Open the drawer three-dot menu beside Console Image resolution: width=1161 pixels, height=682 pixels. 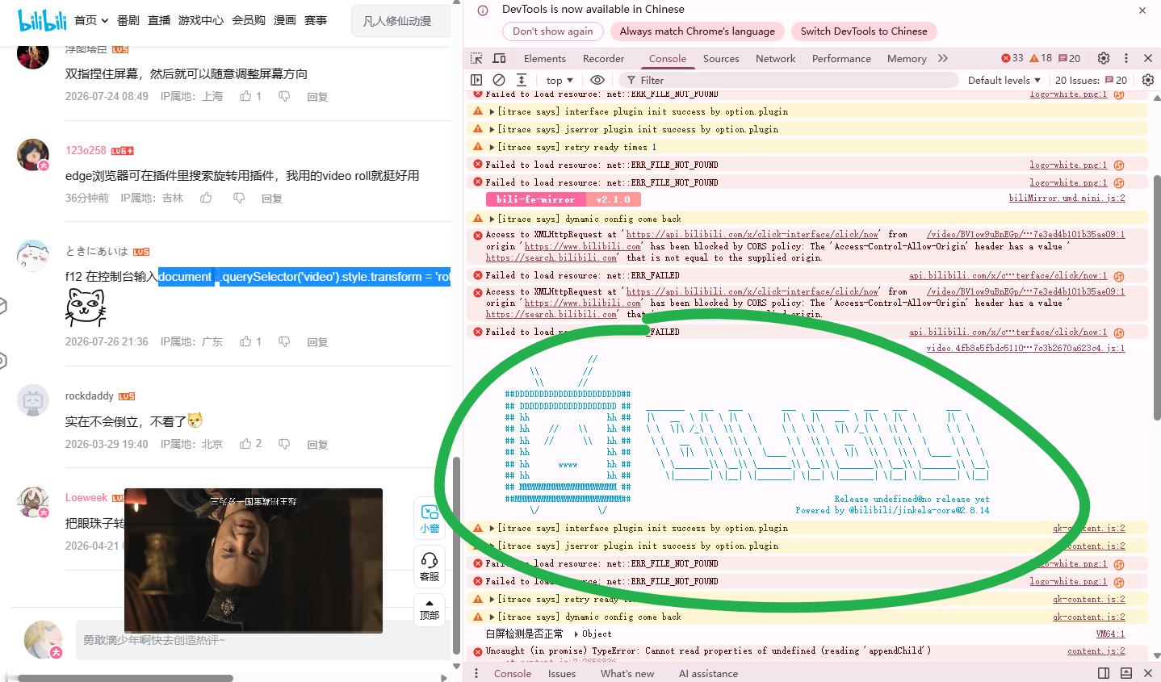coord(476,673)
